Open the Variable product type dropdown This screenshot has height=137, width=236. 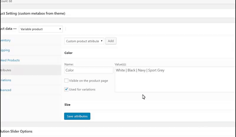pyautogui.click(x=41, y=29)
